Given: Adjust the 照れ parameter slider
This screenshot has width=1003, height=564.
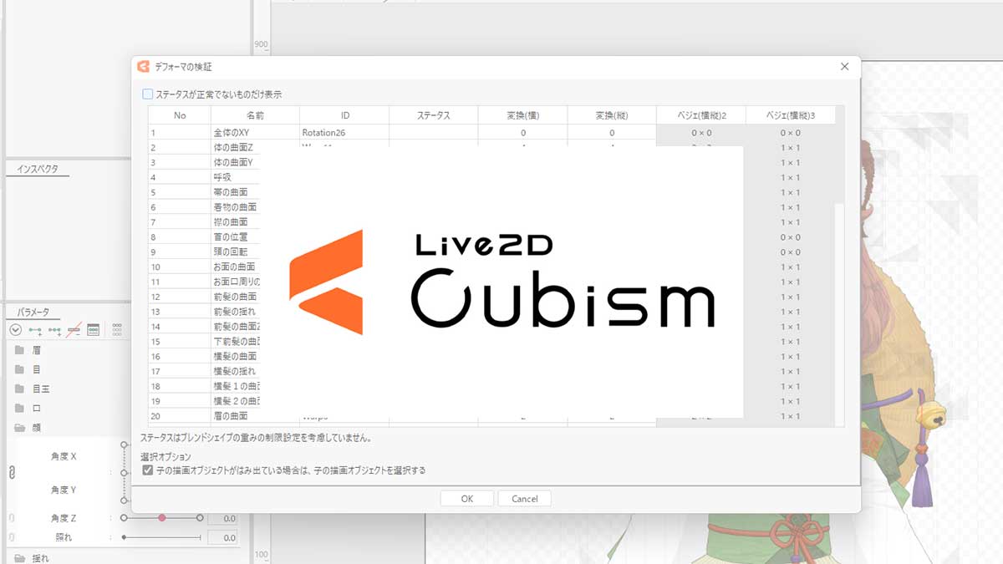Looking at the screenshot, I should 162,538.
